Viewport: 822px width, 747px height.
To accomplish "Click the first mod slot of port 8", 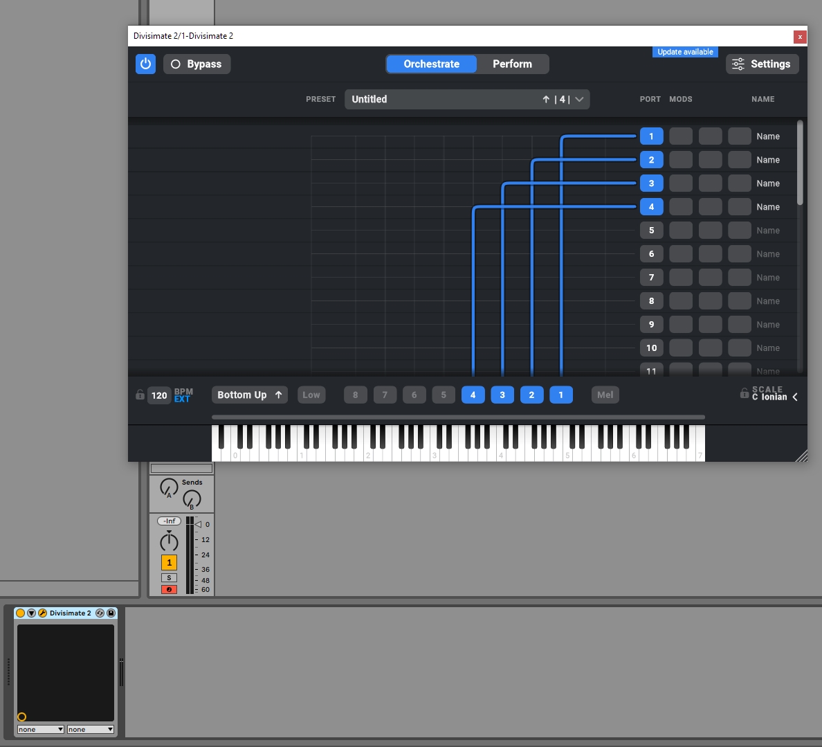I will click(680, 301).
